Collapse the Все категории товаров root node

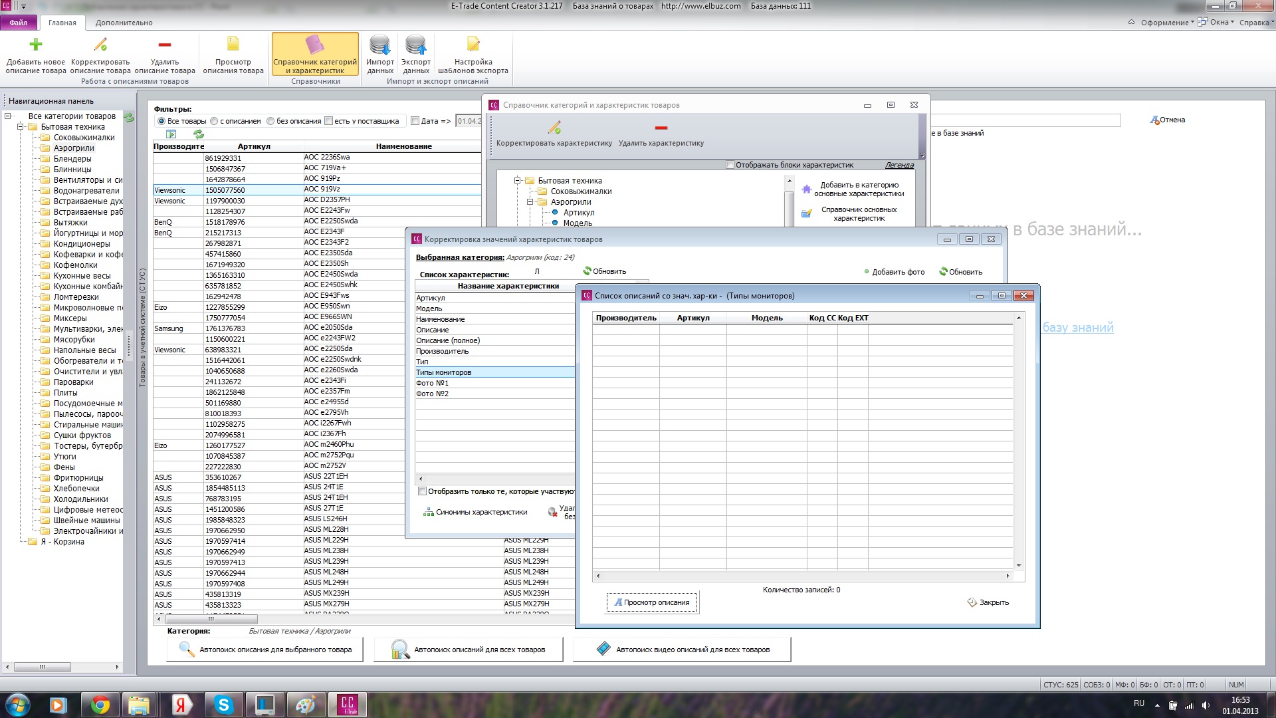point(8,116)
